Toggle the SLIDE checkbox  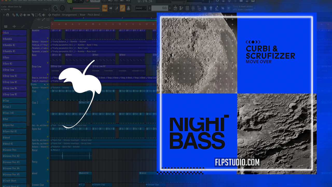[x=49, y=27]
